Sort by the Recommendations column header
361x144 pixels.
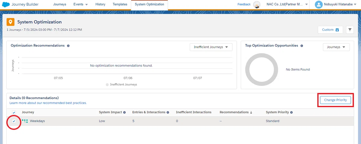[x=236, y=112]
